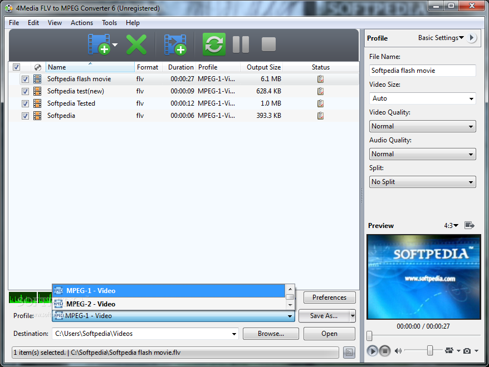Viewport: 489px width, 367px height.
Task: Open status clipboard icon for Softpedia row
Action: coord(321,116)
